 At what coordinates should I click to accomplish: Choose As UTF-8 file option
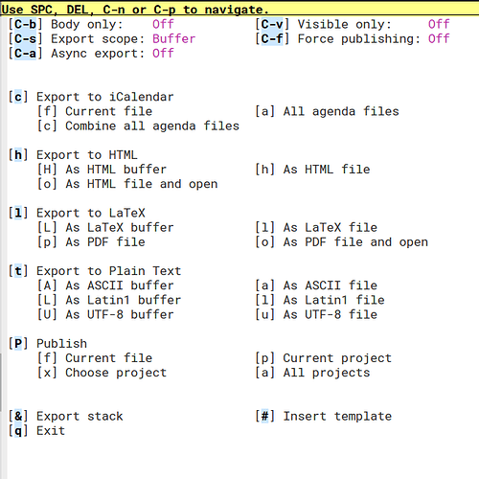[x=316, y=314]
